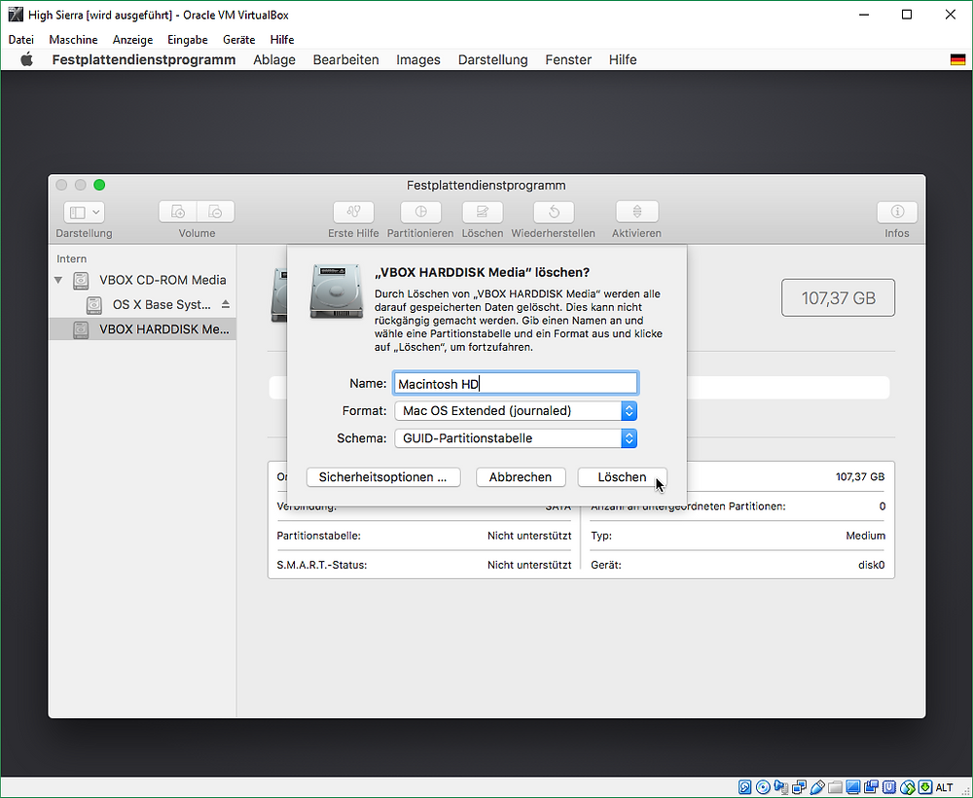Click the remove volume toolbar icon
The height and width of the screenshot is (798, 973).
pos(215,212)
